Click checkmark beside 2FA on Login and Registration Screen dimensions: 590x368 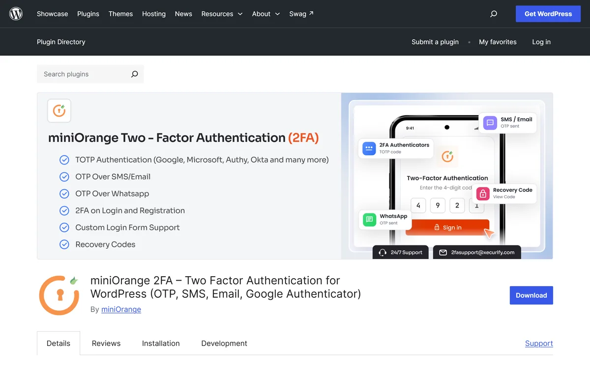click(64, 210)
